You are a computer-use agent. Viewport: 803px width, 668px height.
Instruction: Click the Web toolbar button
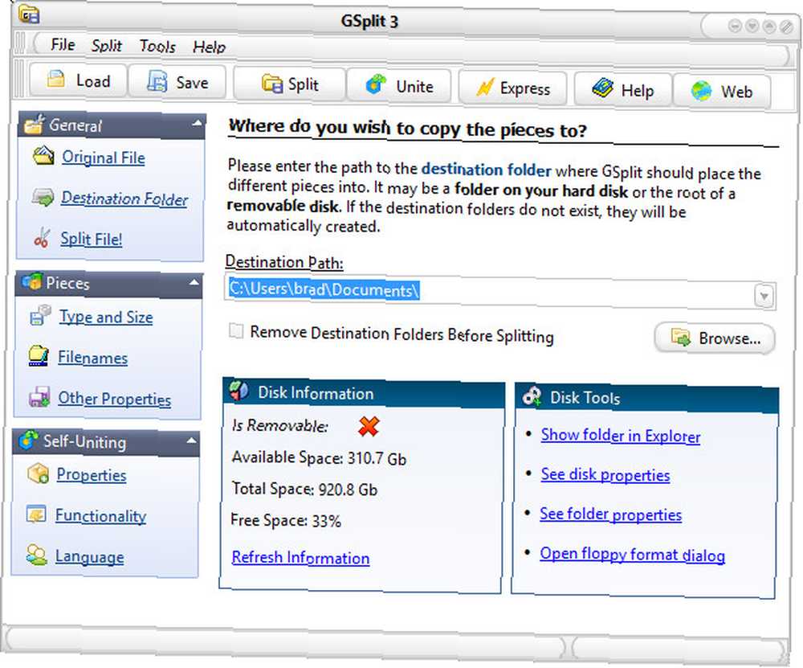click(x=721, y=92)
